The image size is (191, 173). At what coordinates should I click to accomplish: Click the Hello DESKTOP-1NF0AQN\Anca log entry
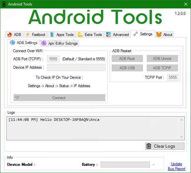click(x=54, y=120)
